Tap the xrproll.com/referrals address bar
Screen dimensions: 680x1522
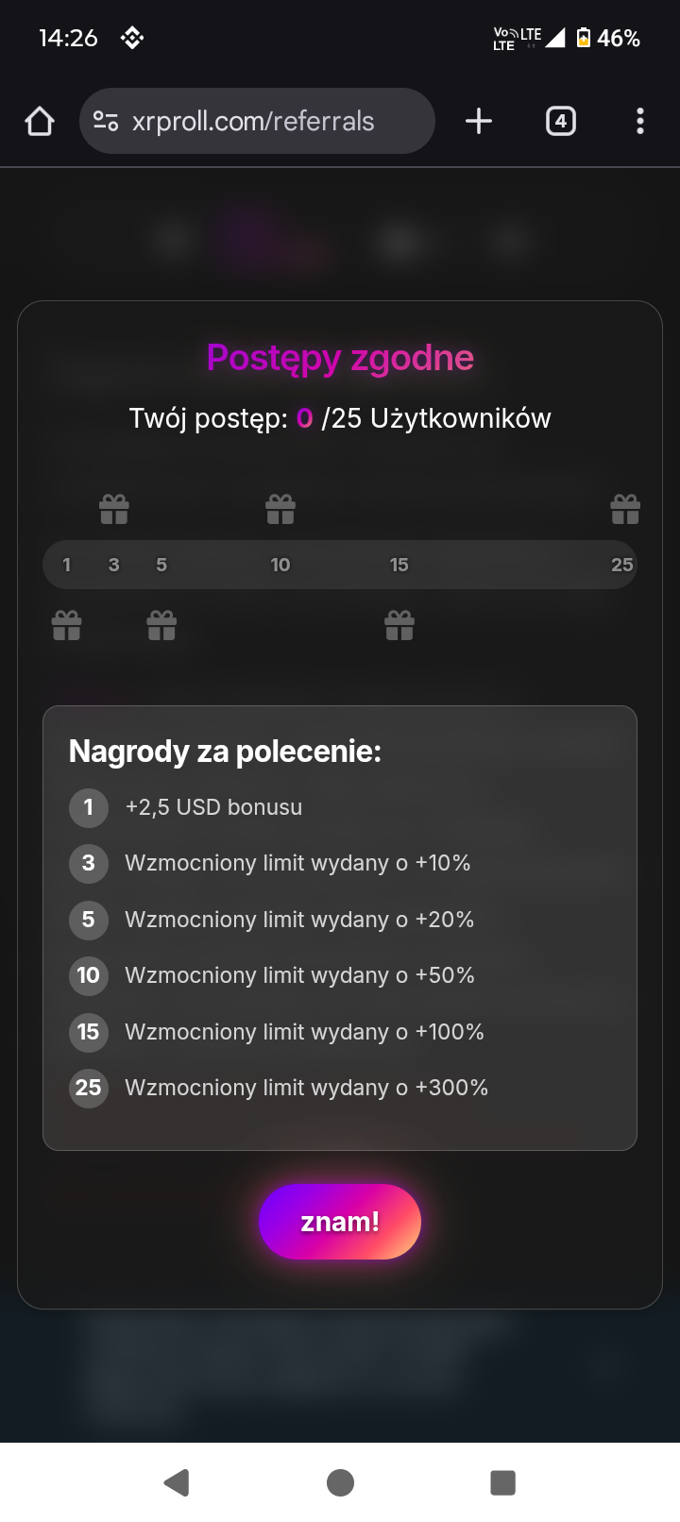(x=253, y=121)
